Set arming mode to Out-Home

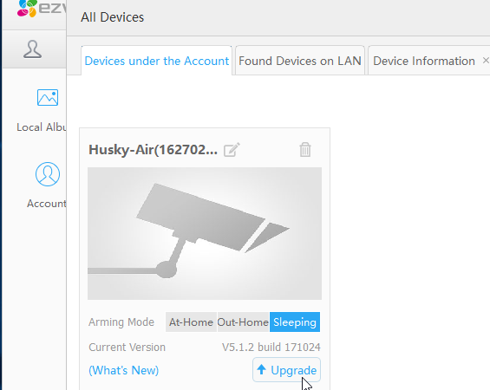coord(243,322)
